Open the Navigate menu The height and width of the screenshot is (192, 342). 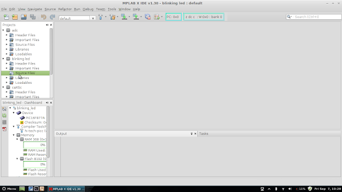35,9
